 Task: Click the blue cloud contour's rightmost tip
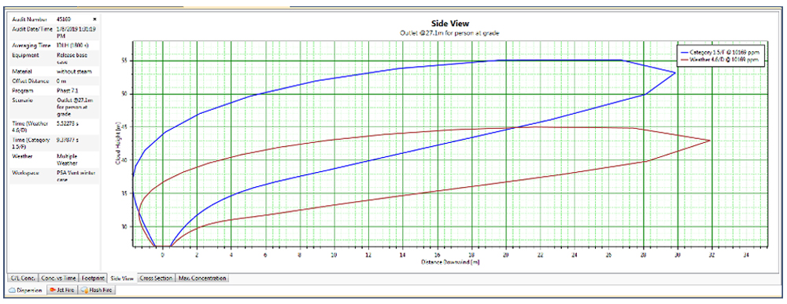[x=675, y=72]
